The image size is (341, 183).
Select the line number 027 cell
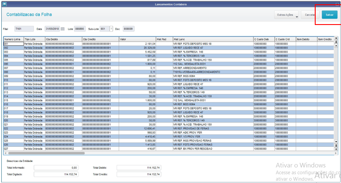(13, 149)
